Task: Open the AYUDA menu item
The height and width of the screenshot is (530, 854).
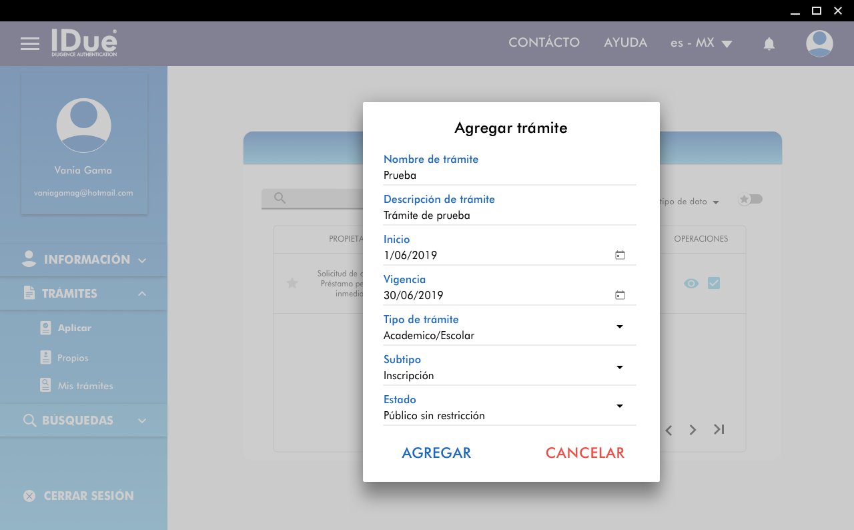Action: (625, 43)
